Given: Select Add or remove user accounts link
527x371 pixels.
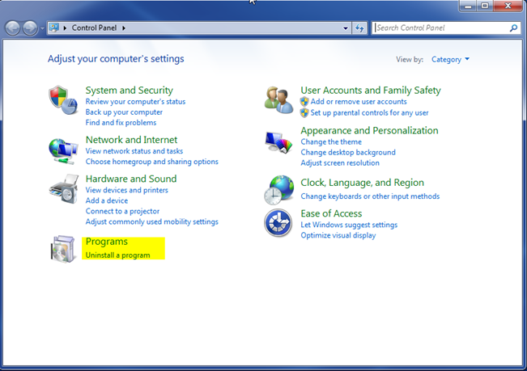Looking at the screenshot, I should (359, 102).
